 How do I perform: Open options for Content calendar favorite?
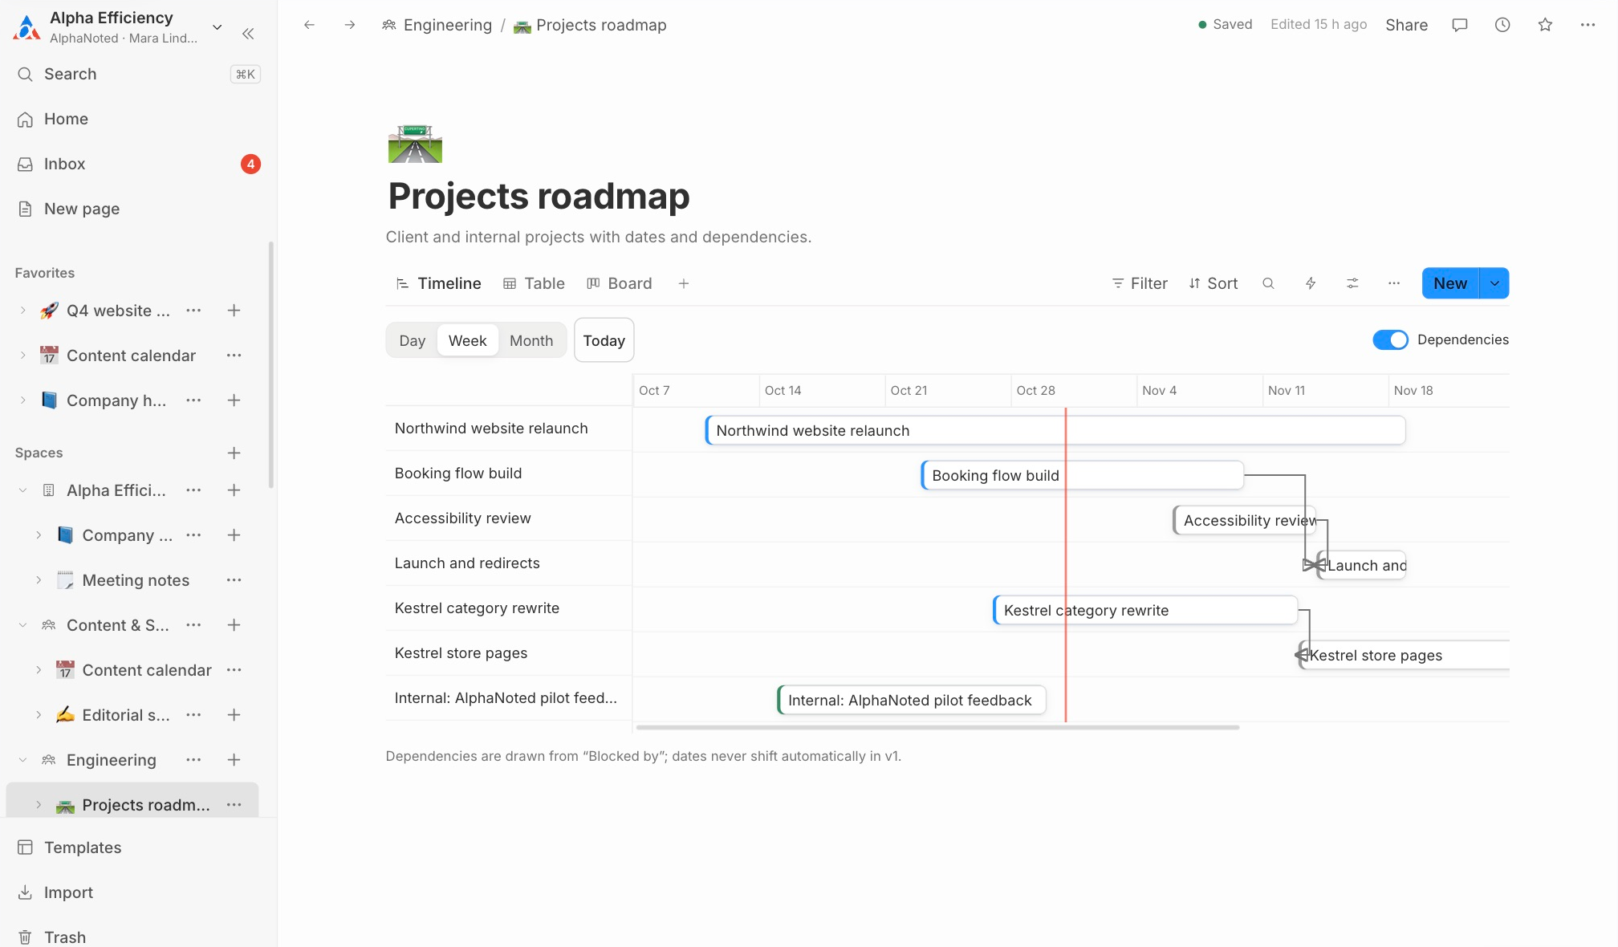click(234, 356)
